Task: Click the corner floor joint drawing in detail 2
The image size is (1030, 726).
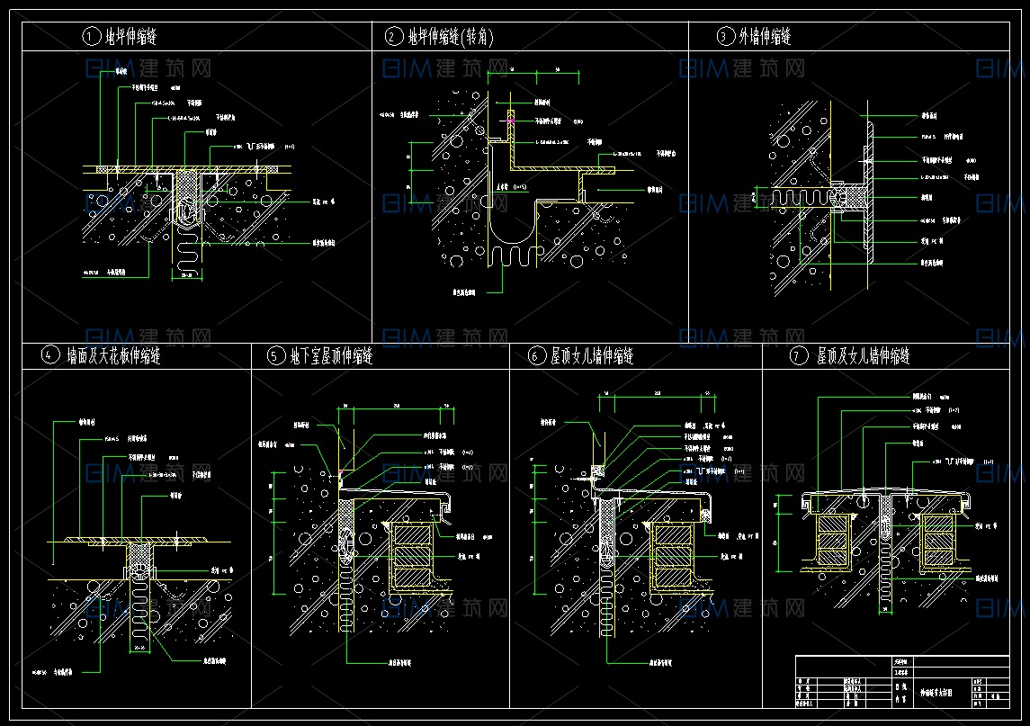Action: click(522, 189)
